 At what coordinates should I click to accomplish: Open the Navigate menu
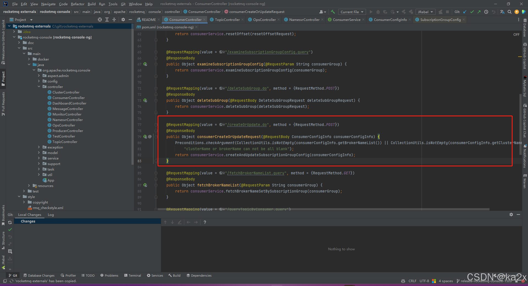click(x=48, y=4)
